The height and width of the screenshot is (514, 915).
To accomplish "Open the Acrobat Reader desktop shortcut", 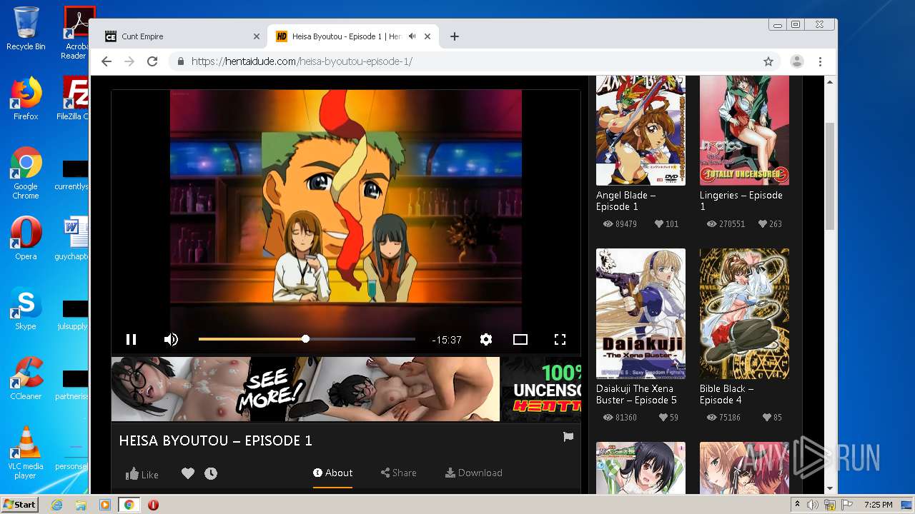I will (76, 33).
